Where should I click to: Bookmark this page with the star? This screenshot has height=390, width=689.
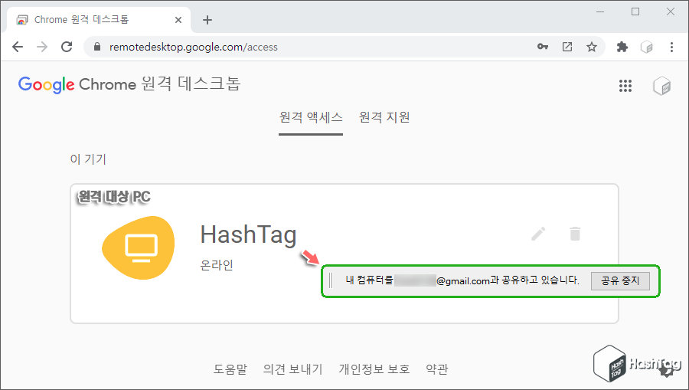tap(592, 47)
